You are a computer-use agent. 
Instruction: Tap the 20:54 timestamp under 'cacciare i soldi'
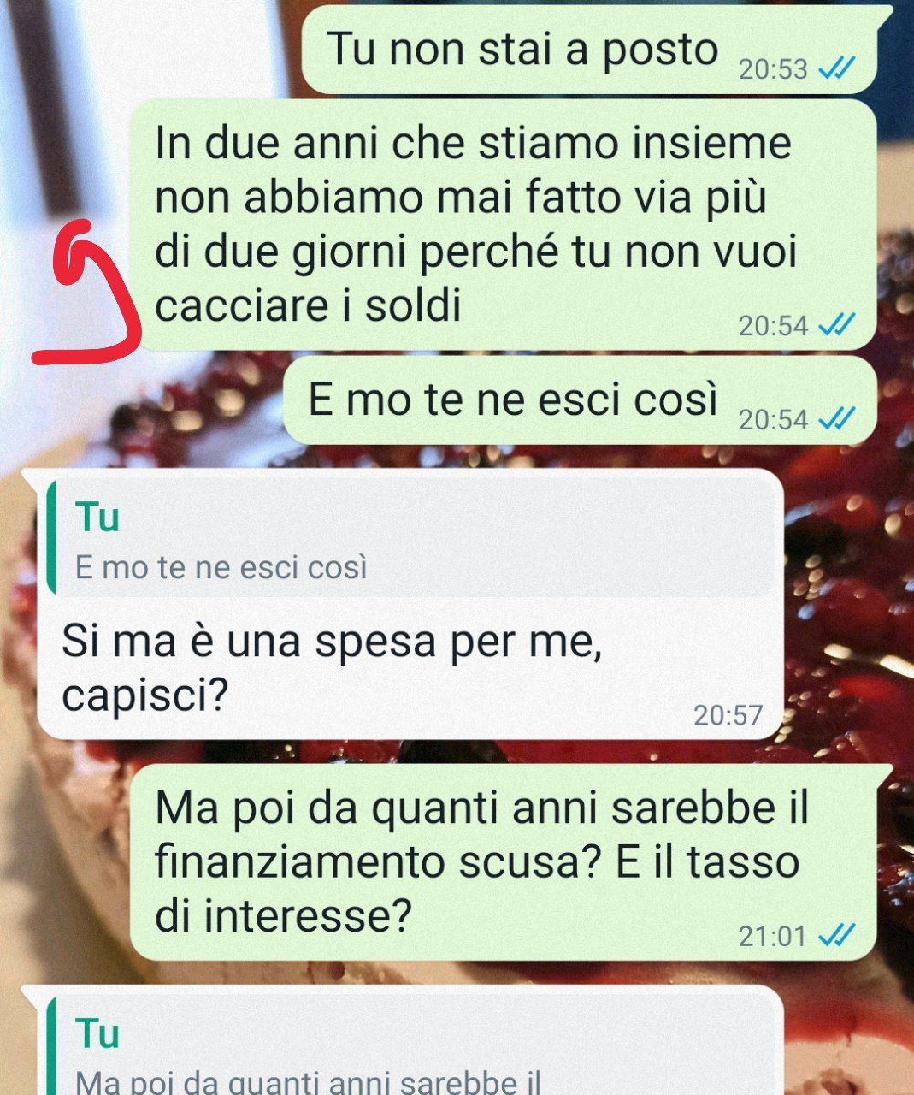click(773, 326)
